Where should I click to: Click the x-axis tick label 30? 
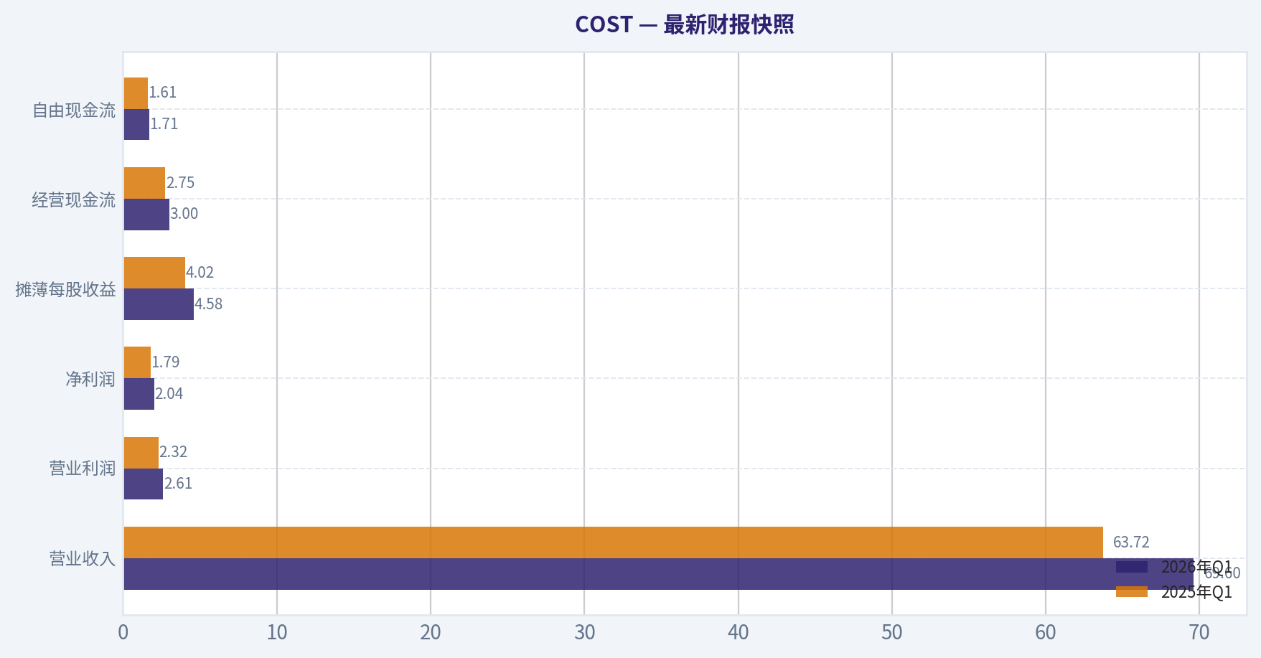pyautogui.click(x=585, y=632)
